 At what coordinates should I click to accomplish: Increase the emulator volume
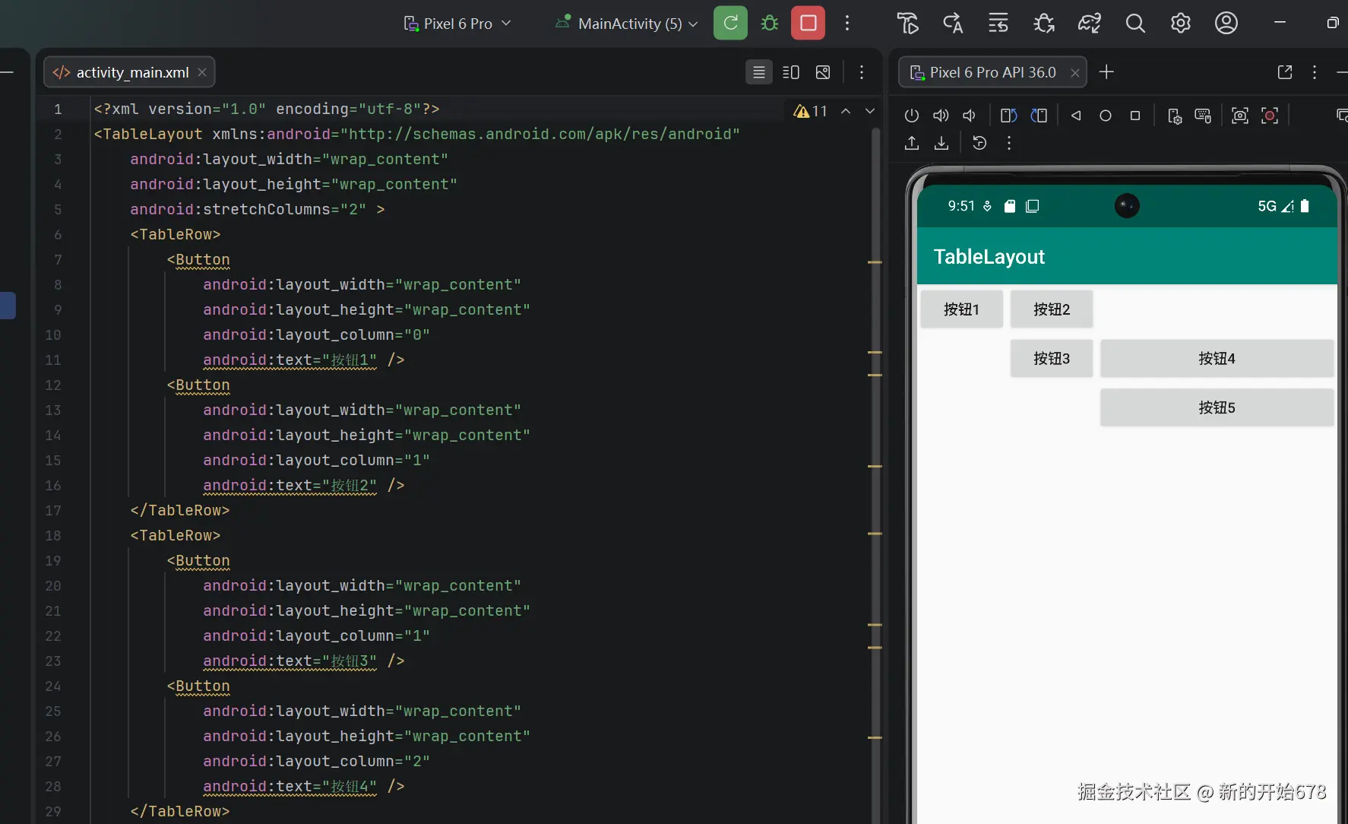click(941, 116)
